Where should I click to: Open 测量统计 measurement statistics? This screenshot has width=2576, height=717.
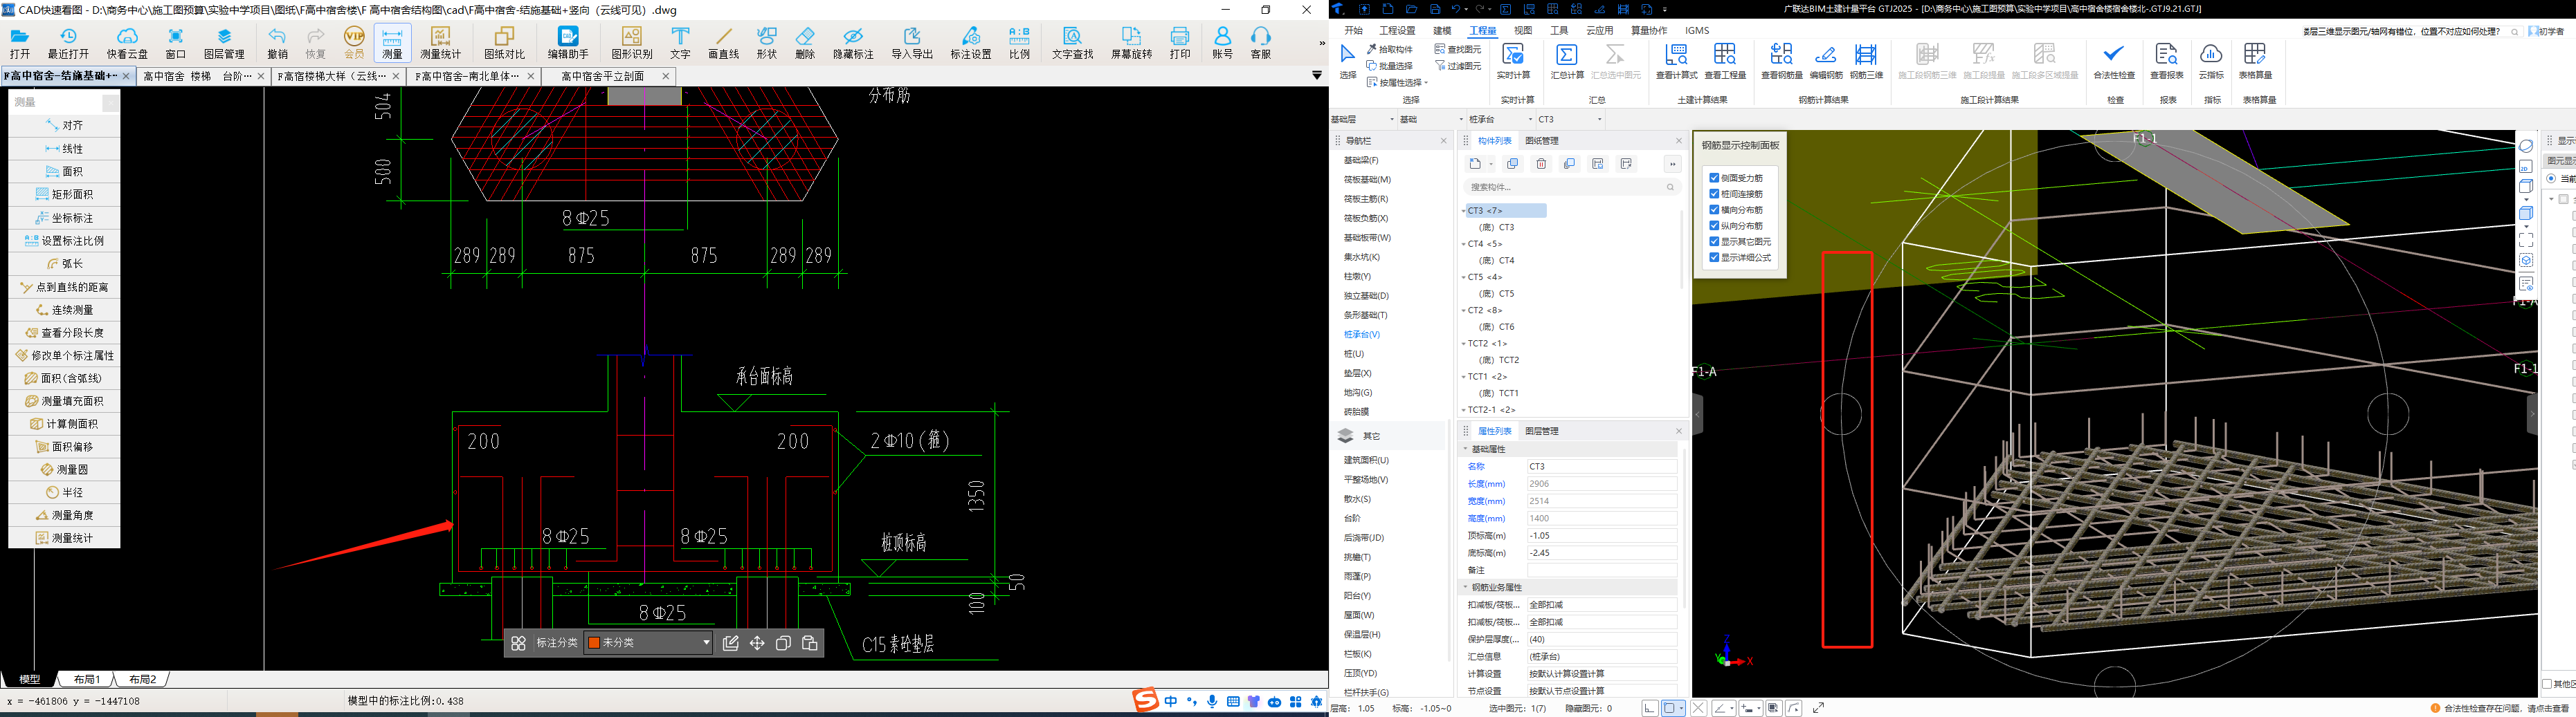441,43
